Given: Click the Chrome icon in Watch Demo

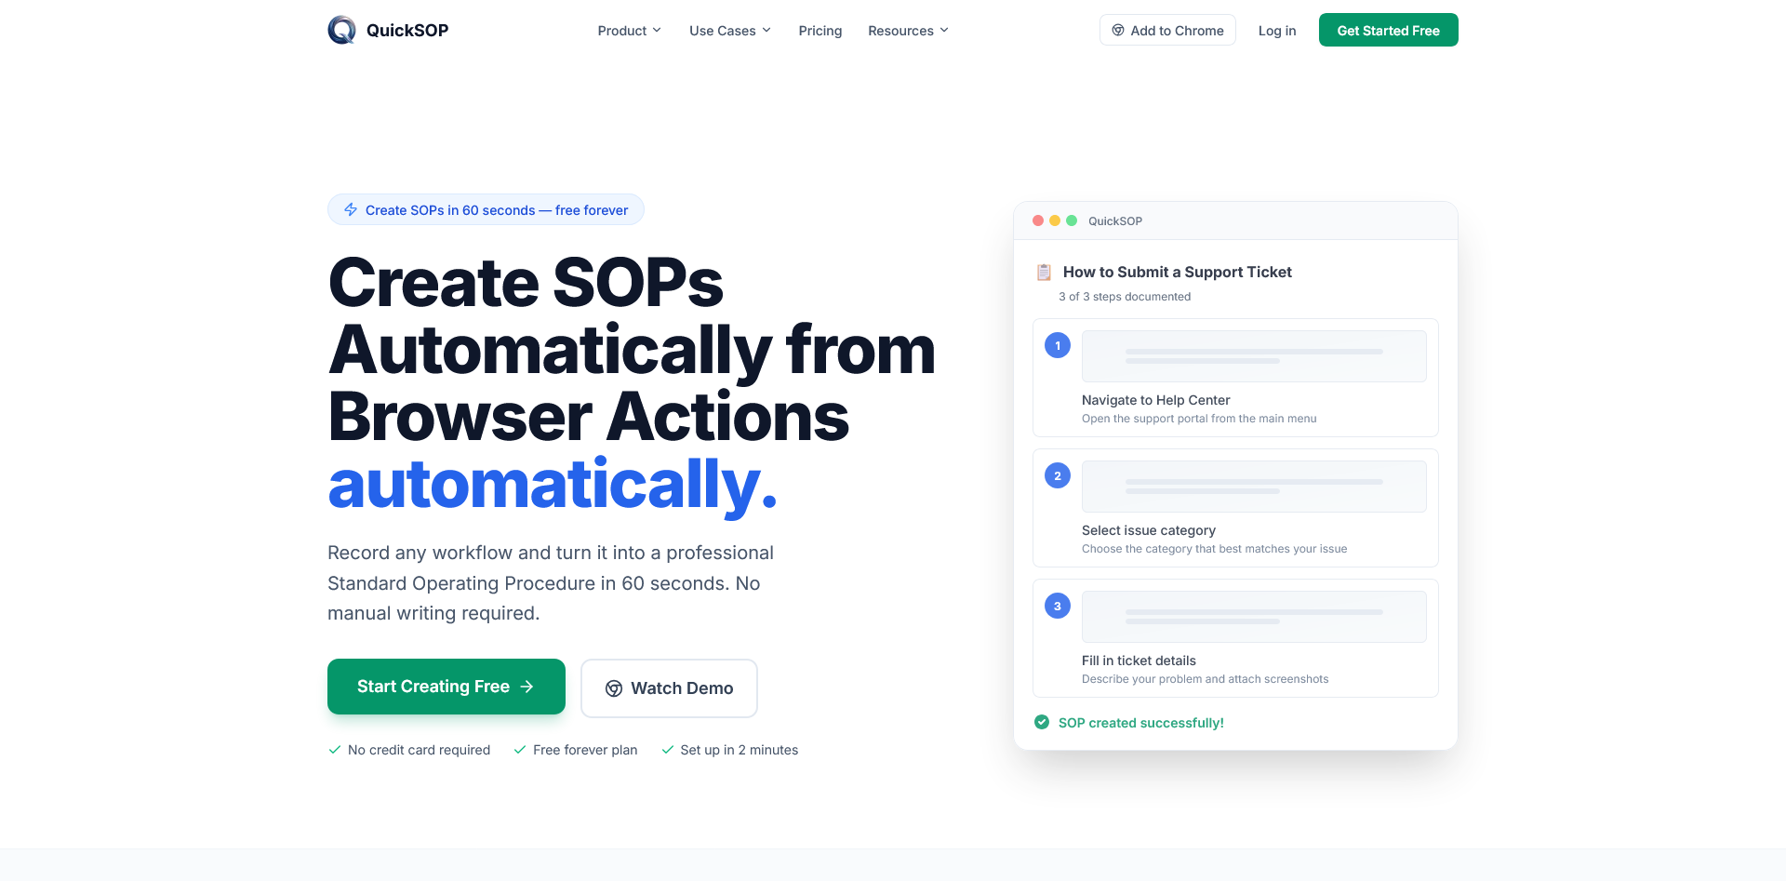Looking at the screenshot, I should tap(614, 688).
